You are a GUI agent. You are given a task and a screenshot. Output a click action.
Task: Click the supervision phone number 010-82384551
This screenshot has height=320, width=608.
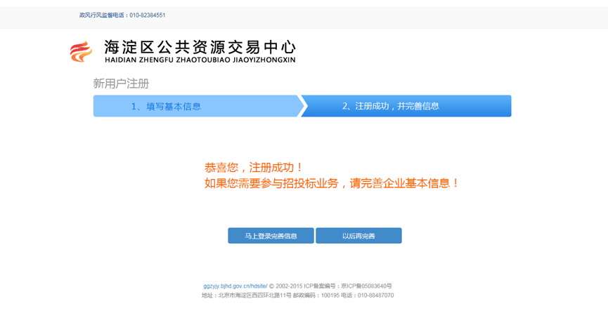[x=147, y=15]
